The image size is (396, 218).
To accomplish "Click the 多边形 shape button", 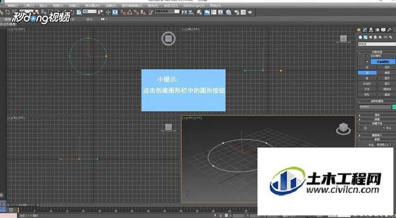I will pos(367,83).
